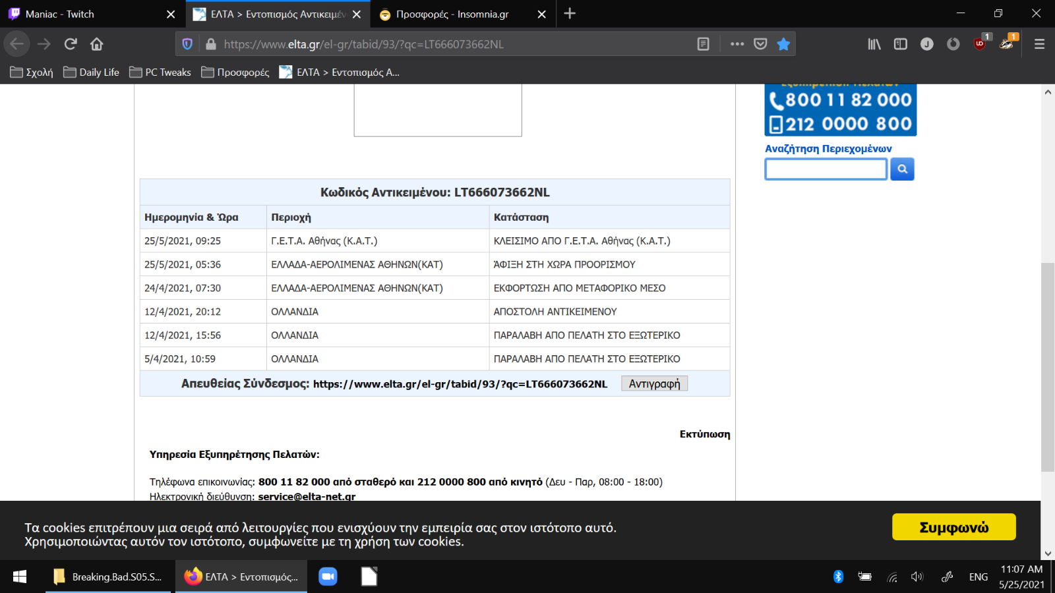The width and height of the screenshot is (1055, 593).
Task: Open a new browser tab
Action: (x=570, y=14)
